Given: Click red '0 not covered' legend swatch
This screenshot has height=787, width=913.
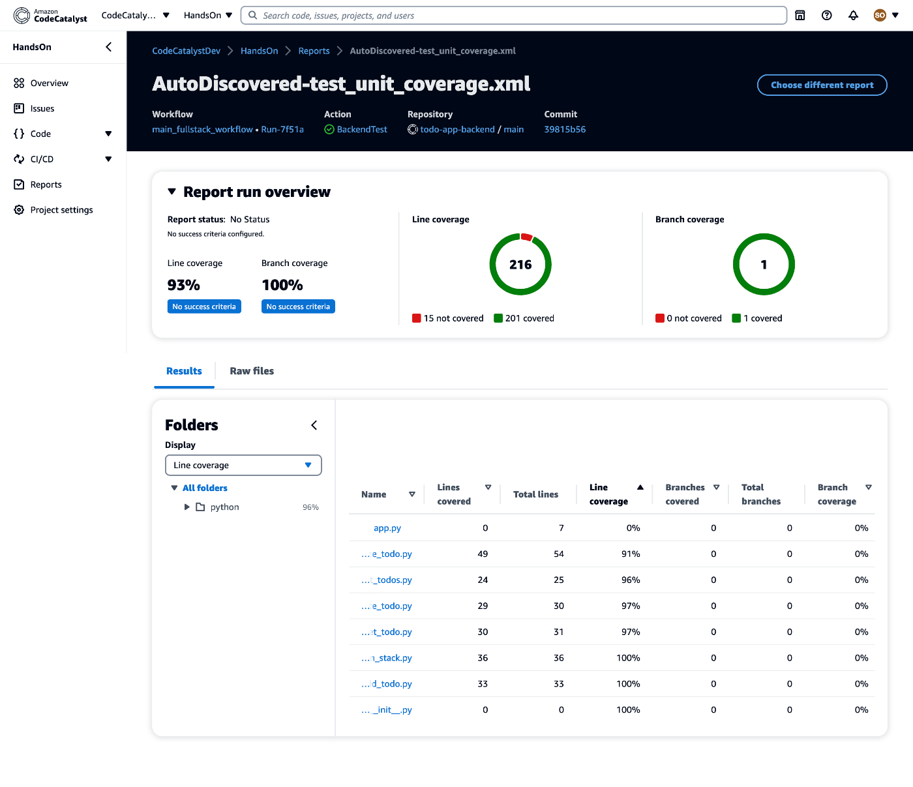Looking at the screenshot, I should pyautogui.click(x=660, y=318).
